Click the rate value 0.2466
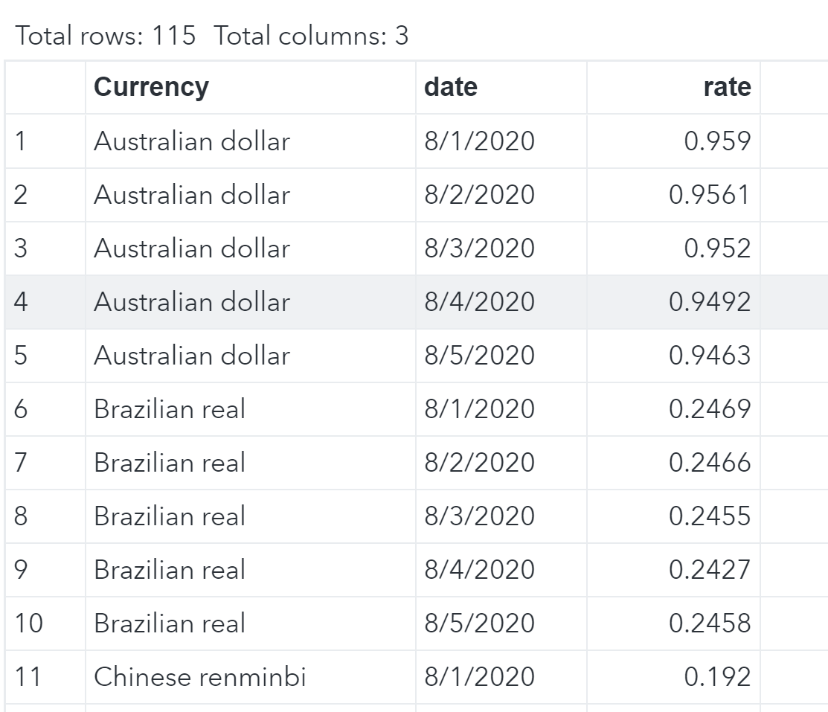The height and width of the screenshot is (712, 828). 710,463
